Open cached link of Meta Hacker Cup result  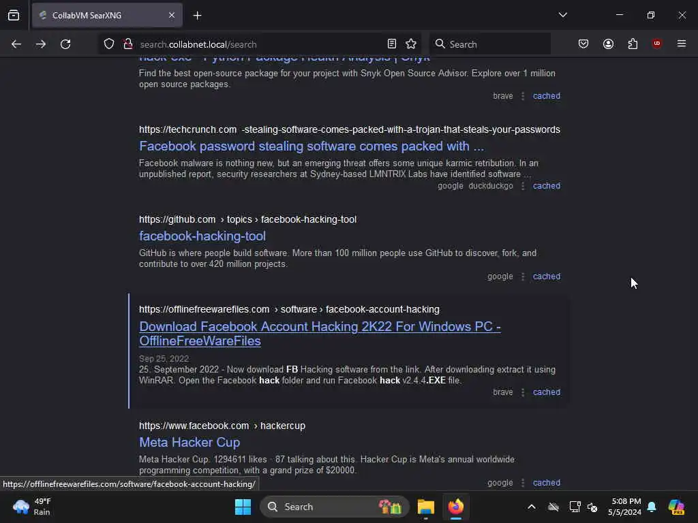(546, 483)
